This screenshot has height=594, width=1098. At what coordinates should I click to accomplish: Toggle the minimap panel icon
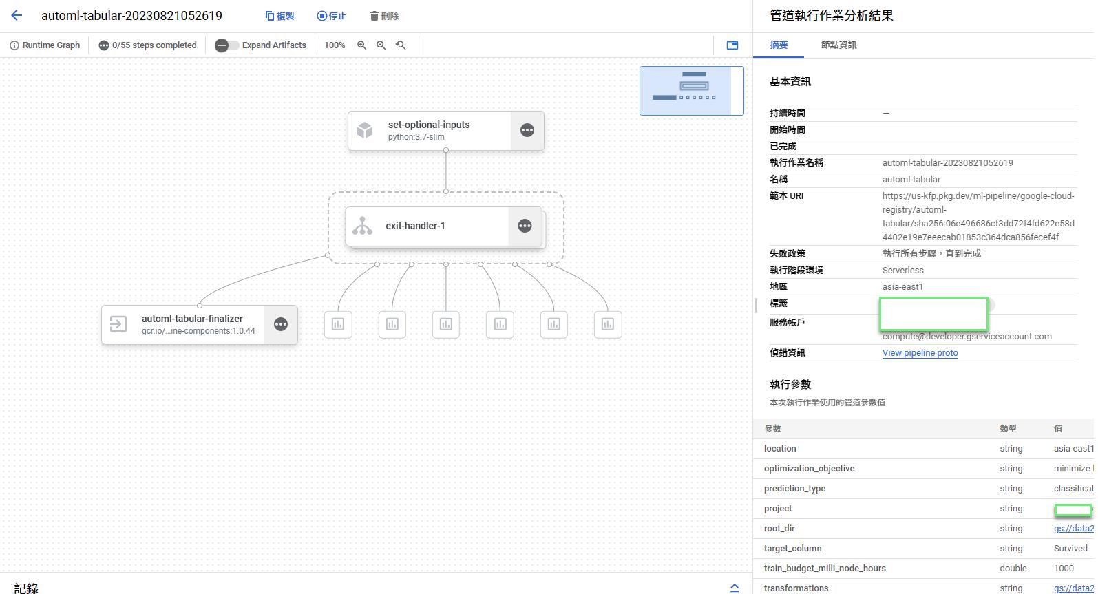(732, 45)
